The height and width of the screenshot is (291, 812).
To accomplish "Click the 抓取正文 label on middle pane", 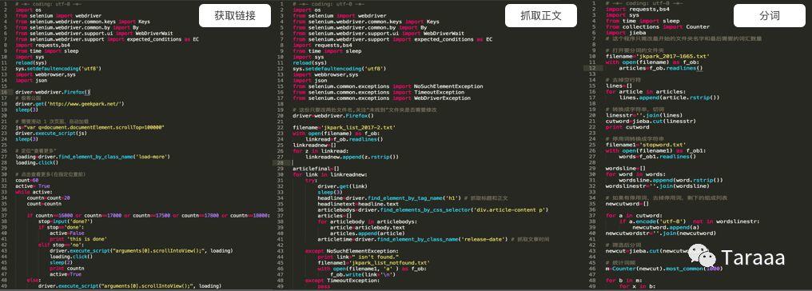I will pos(540,15).
